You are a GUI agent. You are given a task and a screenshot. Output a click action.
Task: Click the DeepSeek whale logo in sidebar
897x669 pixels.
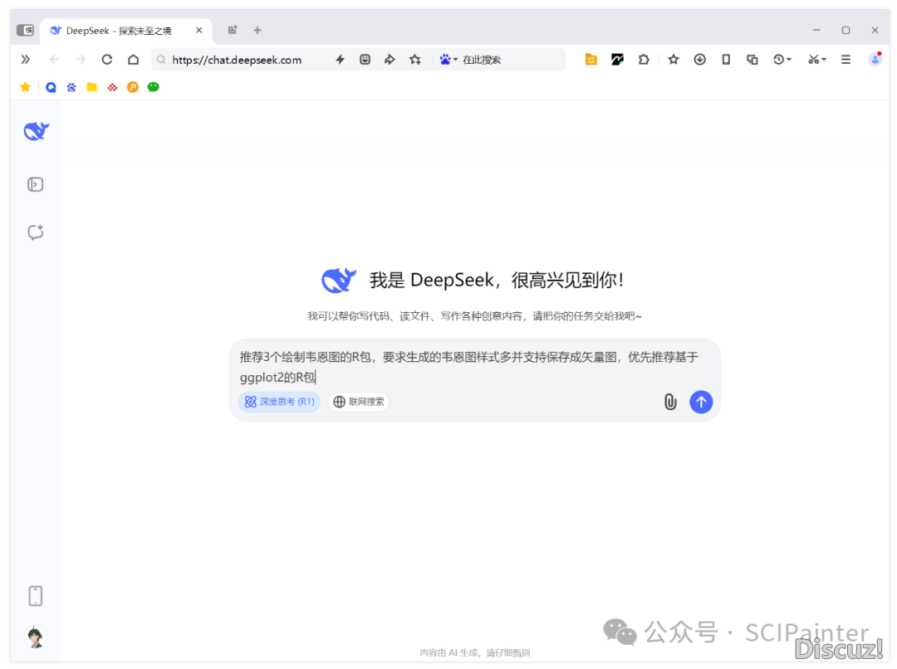(x=36, y=131)
